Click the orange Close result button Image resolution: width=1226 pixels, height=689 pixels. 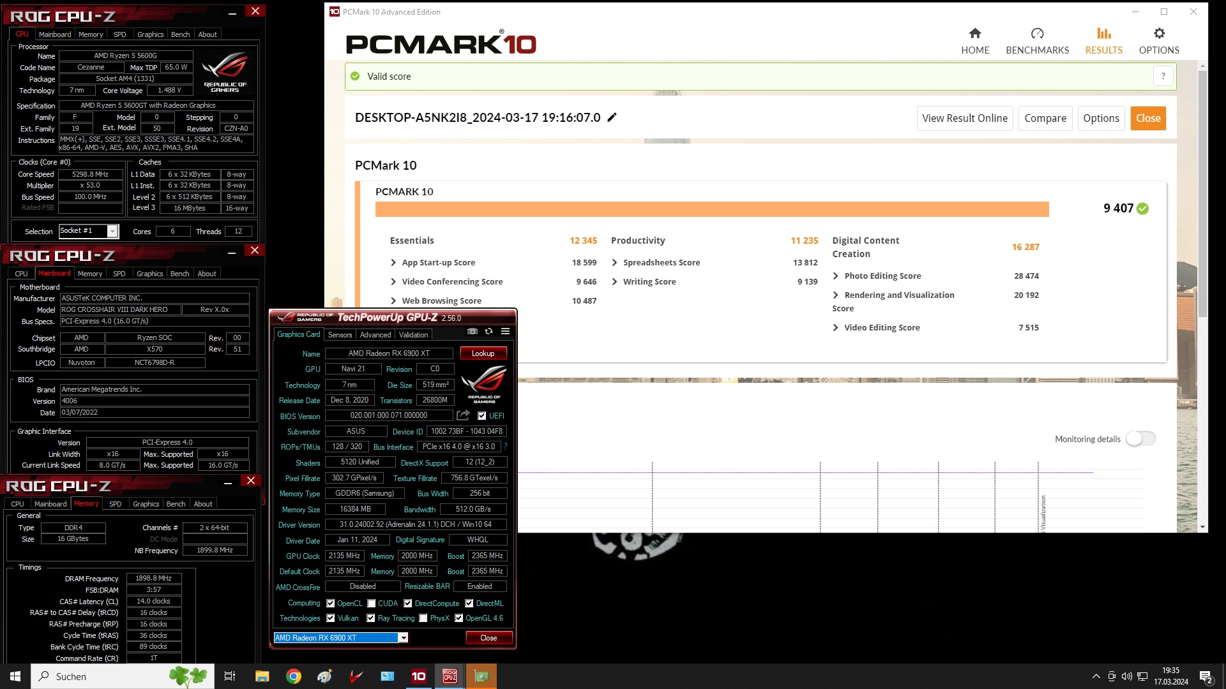(x=1148, y=118)
